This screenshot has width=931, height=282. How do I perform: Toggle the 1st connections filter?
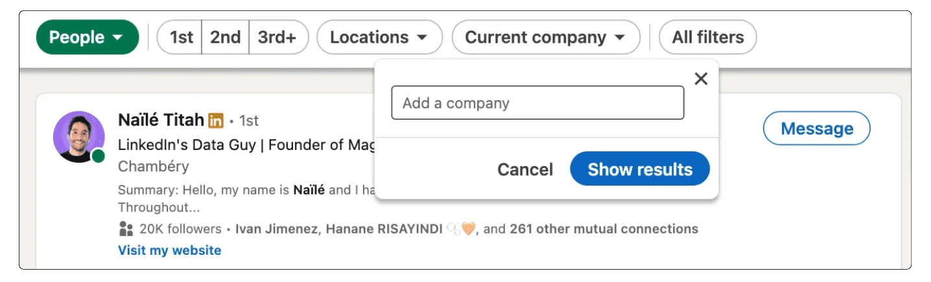point(180,38)
